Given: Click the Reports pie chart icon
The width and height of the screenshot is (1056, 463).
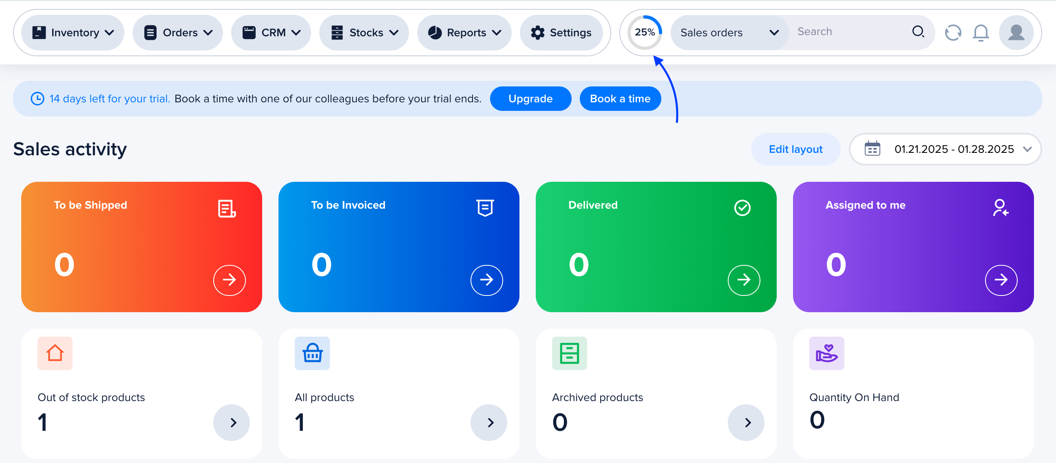Looking at the screenshot, I should (x=435, y=32).
